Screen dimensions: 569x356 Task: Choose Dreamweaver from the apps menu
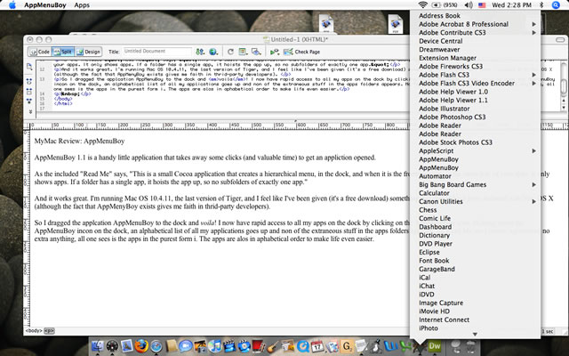point(475,50)
